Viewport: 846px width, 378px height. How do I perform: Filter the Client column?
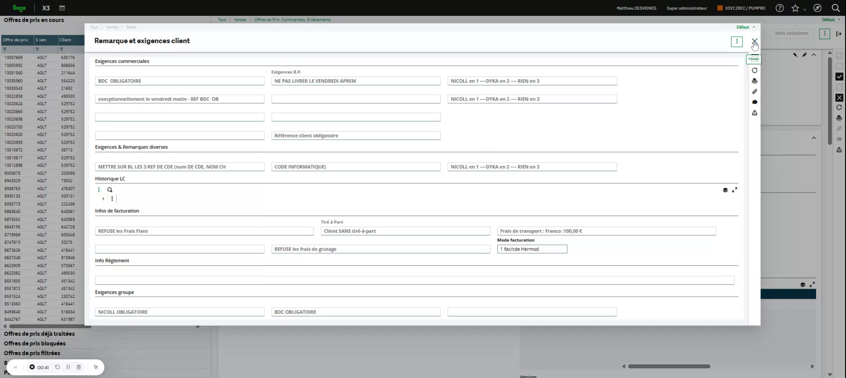pos(61,49)
